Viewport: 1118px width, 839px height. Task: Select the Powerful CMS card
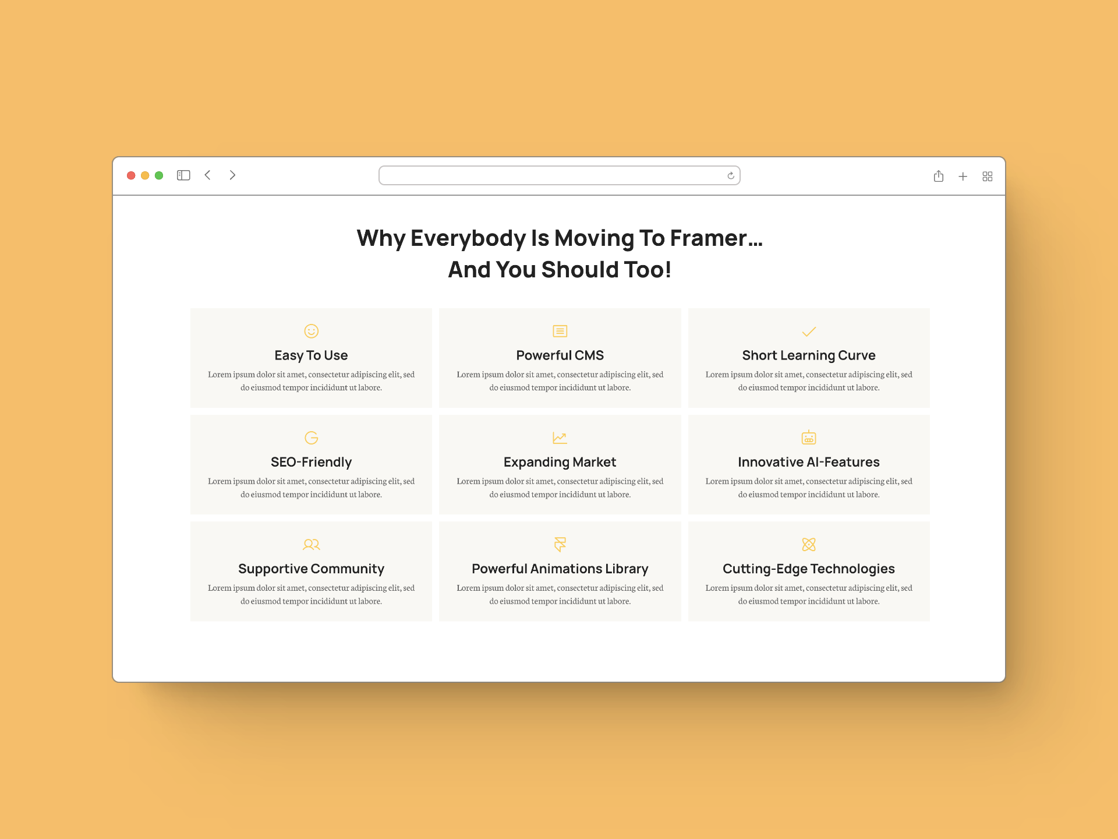tap(560, 357)
